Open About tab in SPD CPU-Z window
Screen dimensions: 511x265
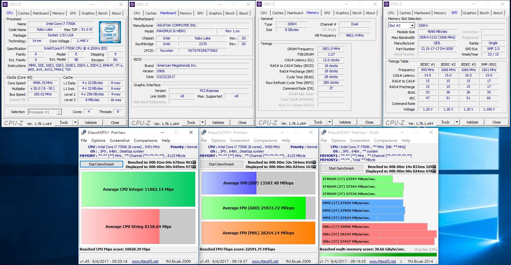pos(498,13)
